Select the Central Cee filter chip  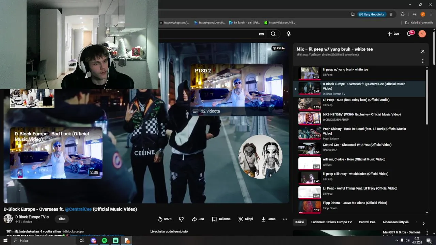367,222
